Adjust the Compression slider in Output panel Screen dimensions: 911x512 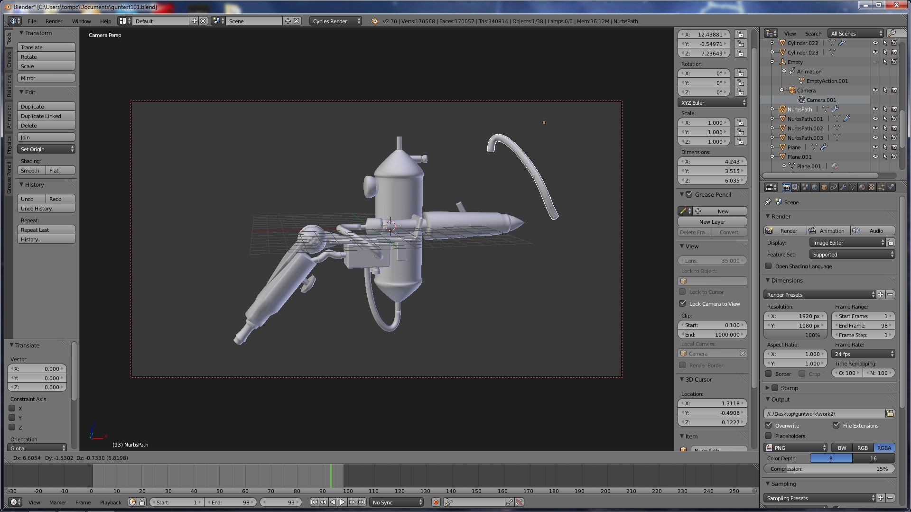coord(829,468)
